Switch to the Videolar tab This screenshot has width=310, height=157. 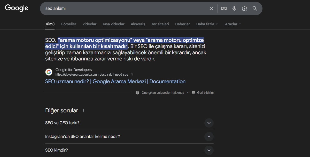(89, 24)
